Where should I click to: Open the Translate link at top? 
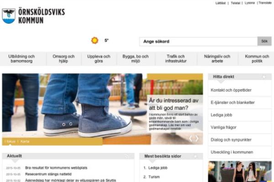click(x=264, y=3)
